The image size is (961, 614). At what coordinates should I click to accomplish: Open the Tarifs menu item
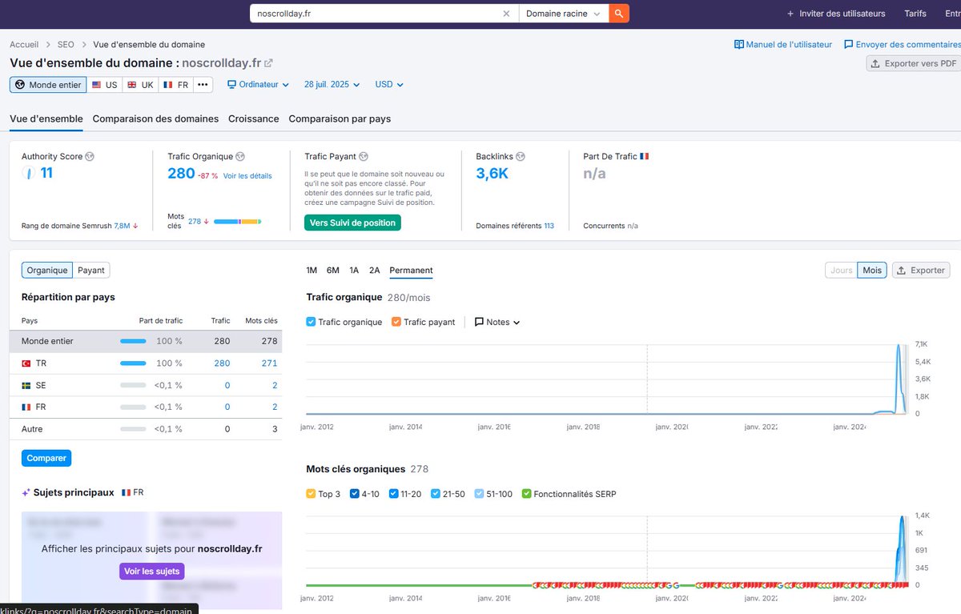915,14
